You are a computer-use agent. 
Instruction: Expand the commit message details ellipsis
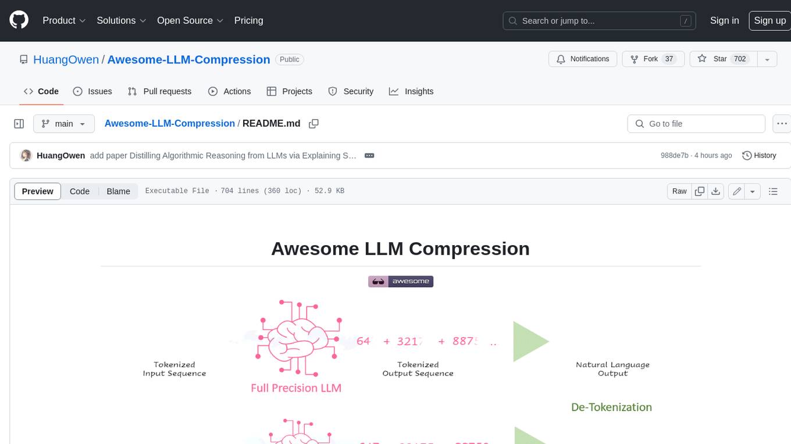point(369,156)
